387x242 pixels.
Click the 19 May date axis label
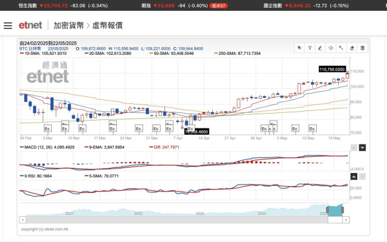(334, 138)
